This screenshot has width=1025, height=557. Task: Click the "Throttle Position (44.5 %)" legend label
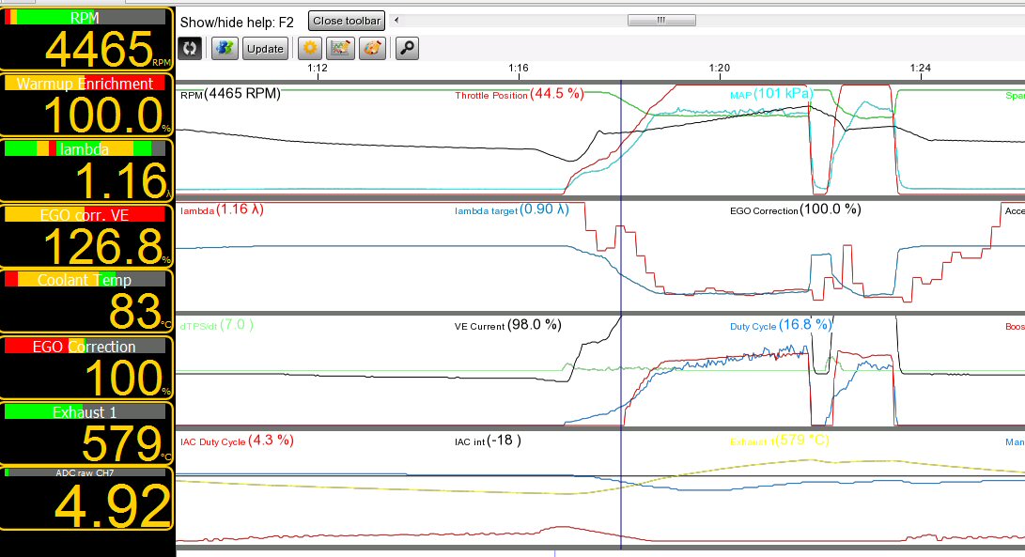[x=519, y=94]
